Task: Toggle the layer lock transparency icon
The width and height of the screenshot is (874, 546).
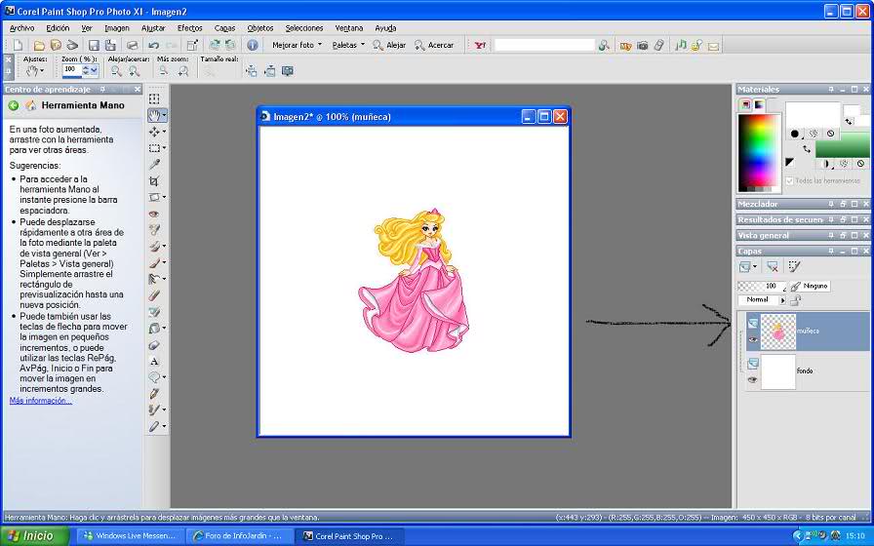Action: (795, 300)
